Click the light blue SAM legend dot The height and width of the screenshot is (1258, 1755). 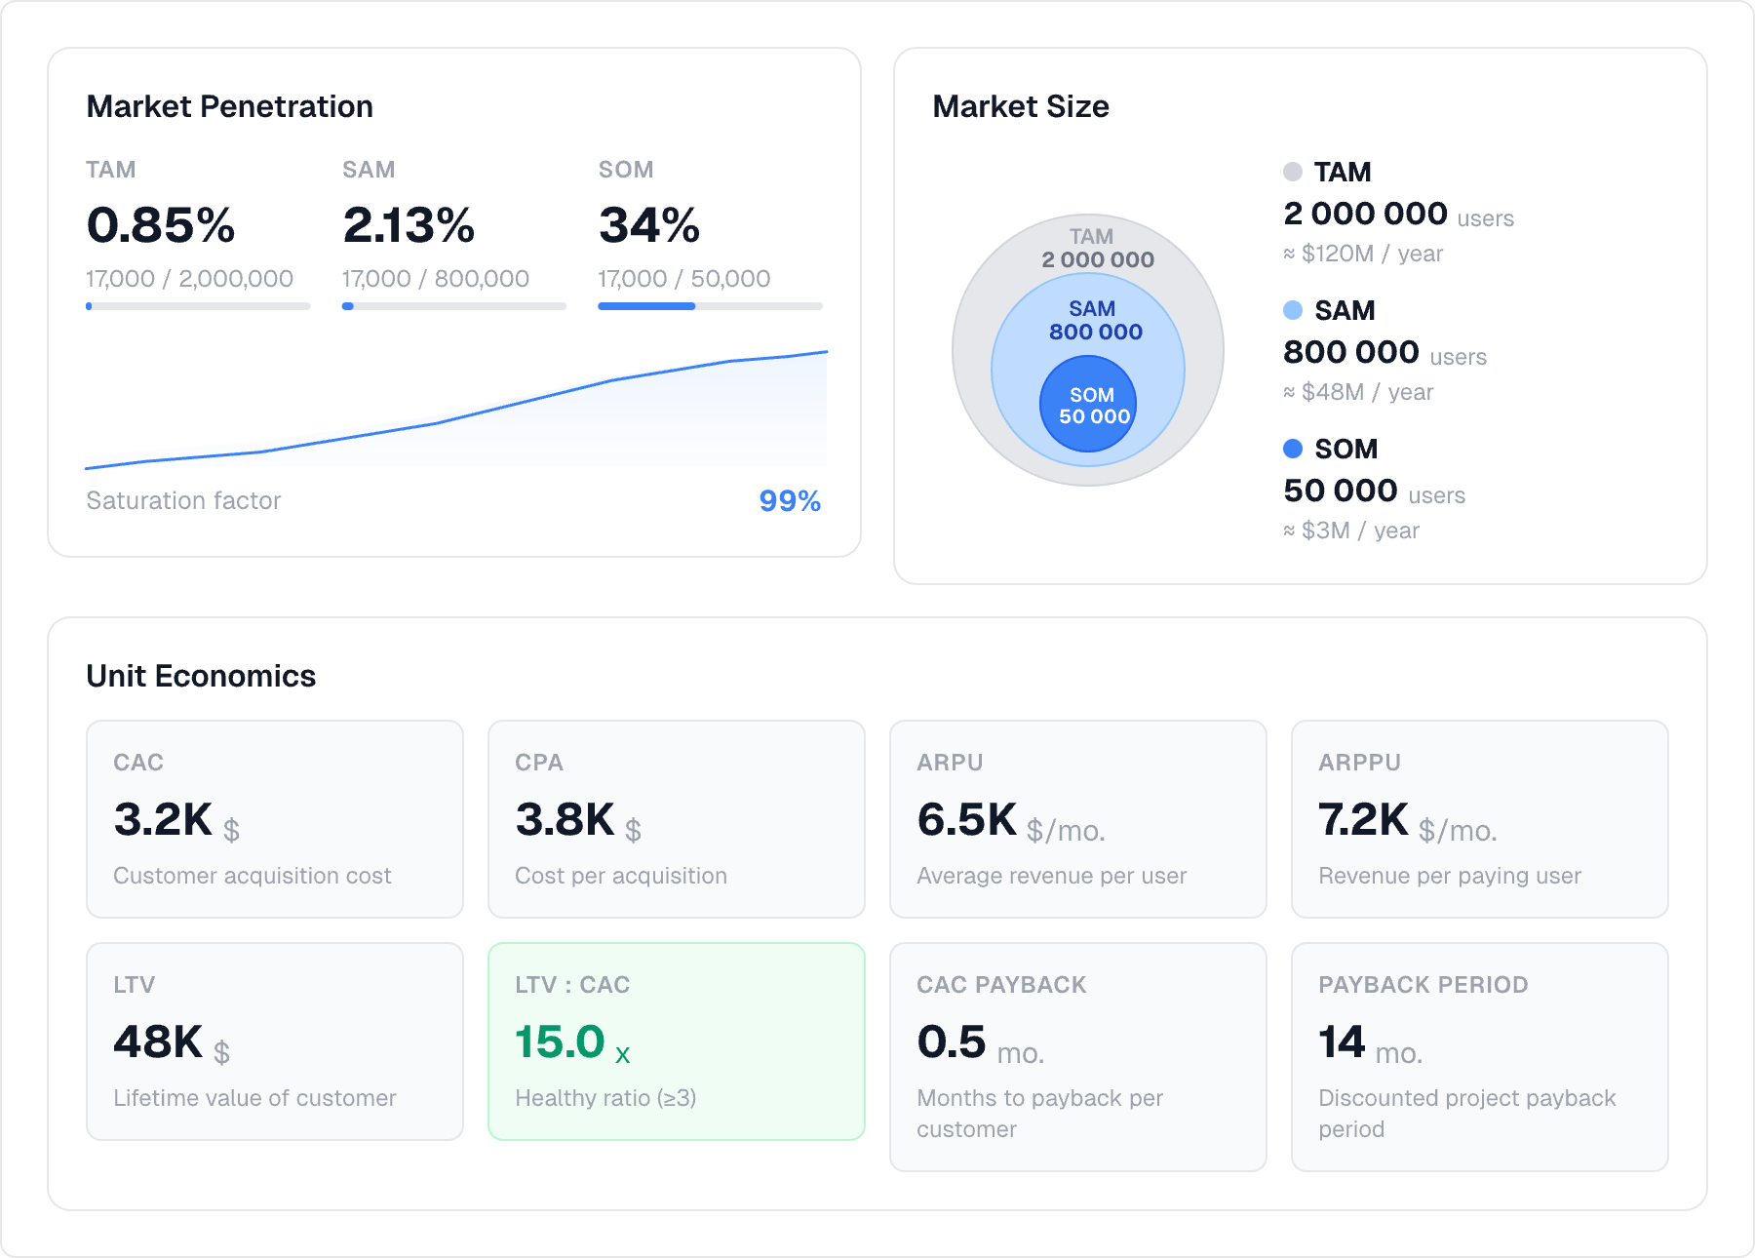coord(1294,310)
